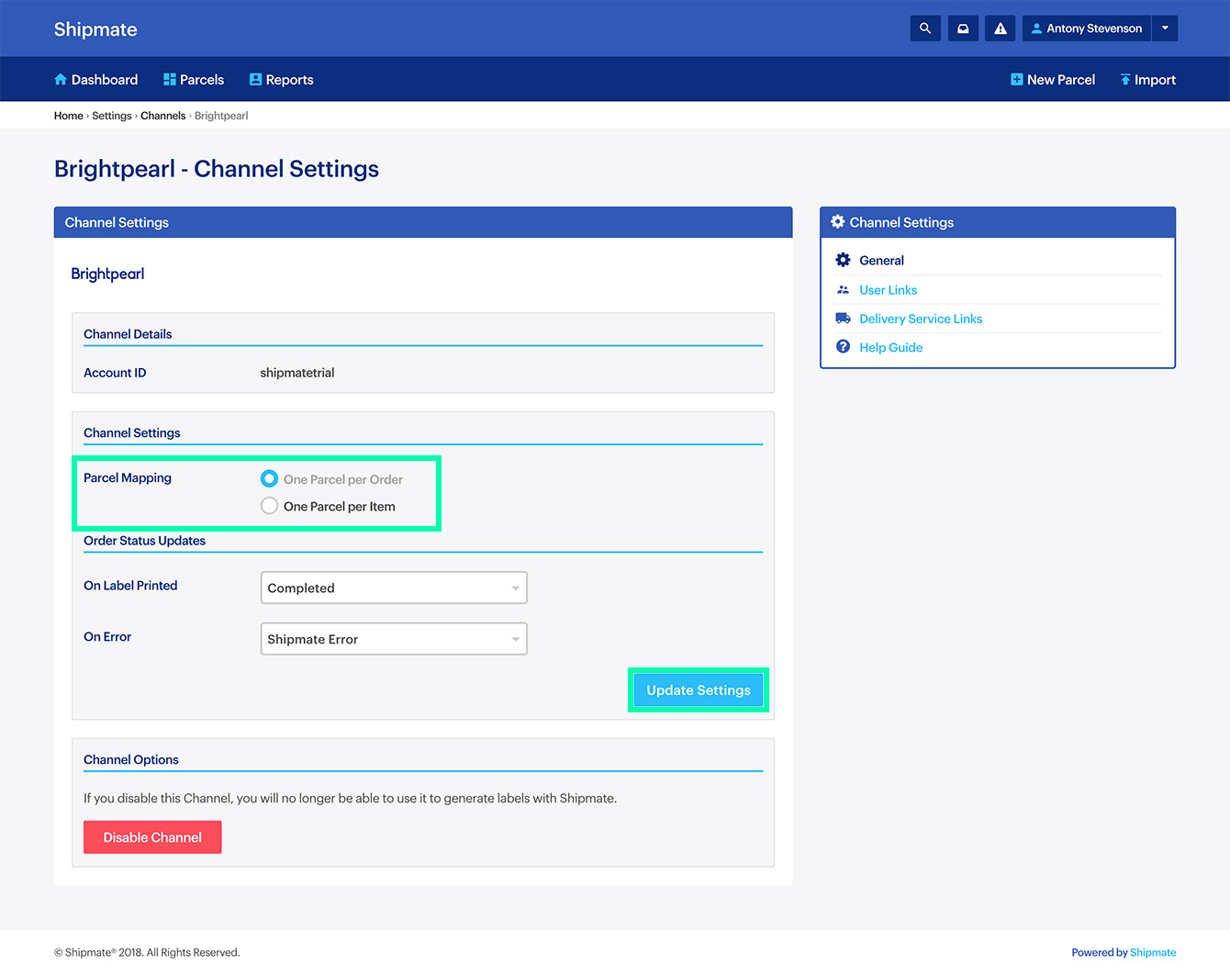1230x975 pixels.
Task: Click the Reports icon in navigation
Action: click(256, 80)
